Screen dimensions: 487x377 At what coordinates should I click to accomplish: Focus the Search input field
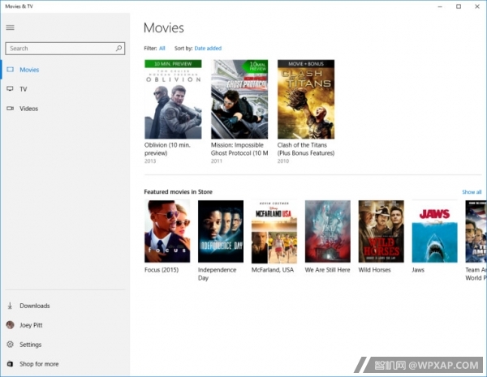[65, 49]
